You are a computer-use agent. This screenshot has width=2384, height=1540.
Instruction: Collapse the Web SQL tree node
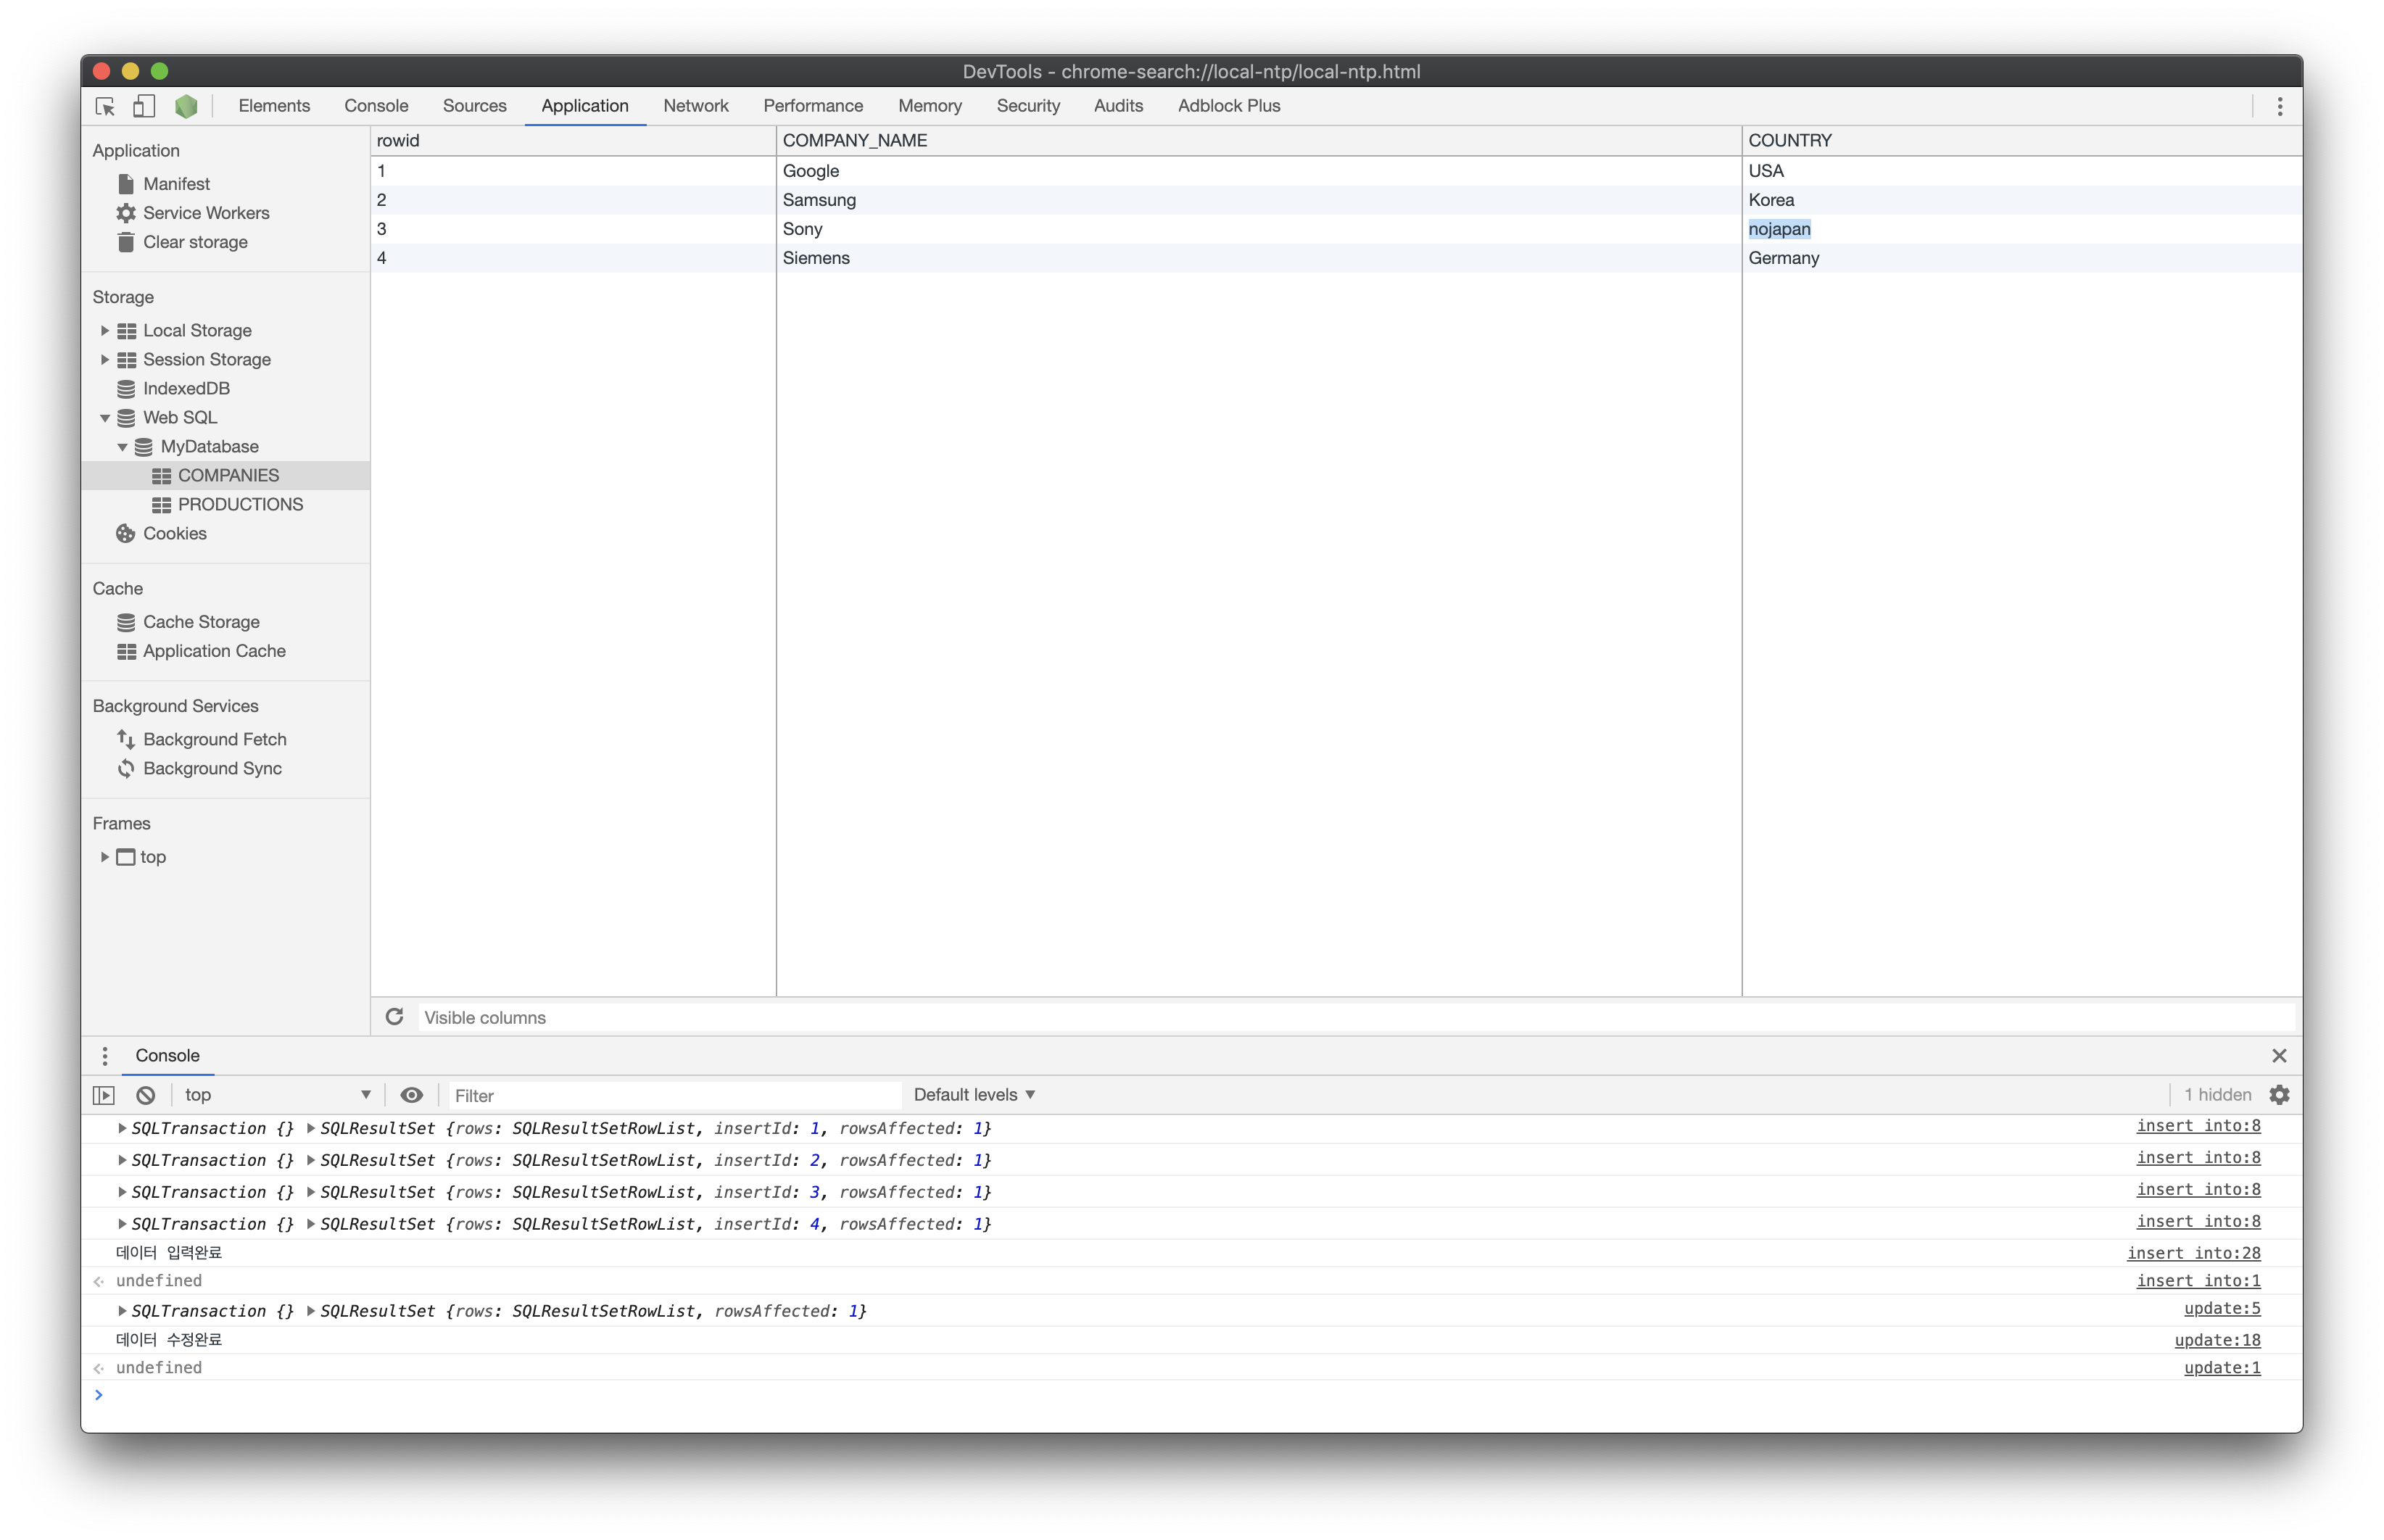105,418
